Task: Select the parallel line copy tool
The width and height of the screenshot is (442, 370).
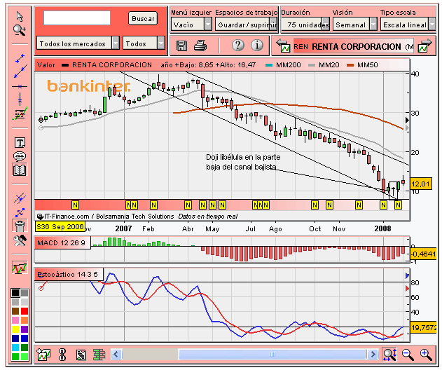Action: 20,198
